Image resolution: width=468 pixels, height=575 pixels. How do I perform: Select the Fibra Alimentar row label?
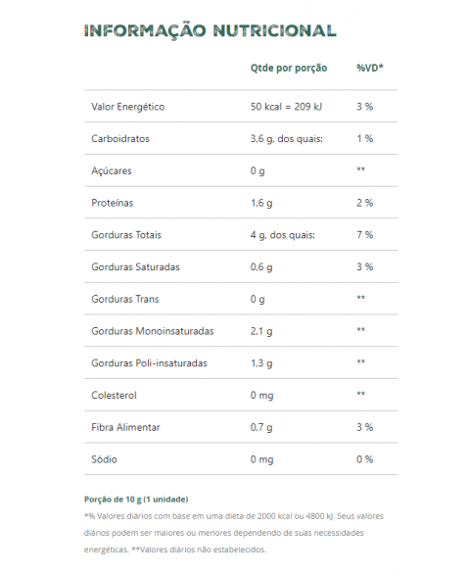[x=125, y=427]
